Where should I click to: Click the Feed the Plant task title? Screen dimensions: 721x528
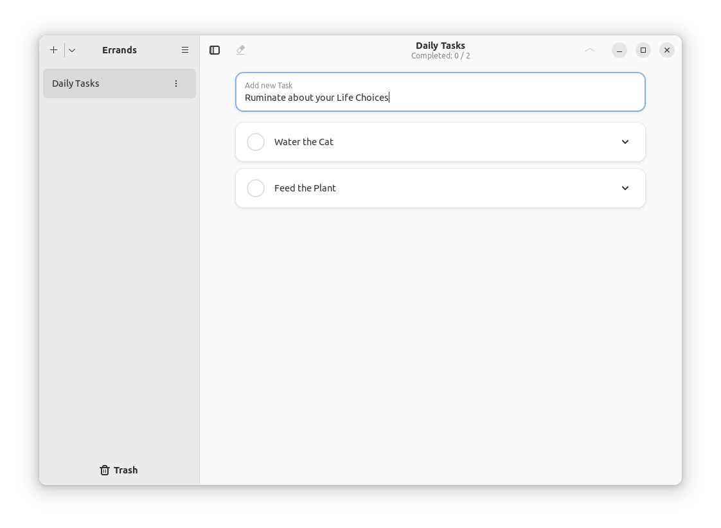click(305, 188)
